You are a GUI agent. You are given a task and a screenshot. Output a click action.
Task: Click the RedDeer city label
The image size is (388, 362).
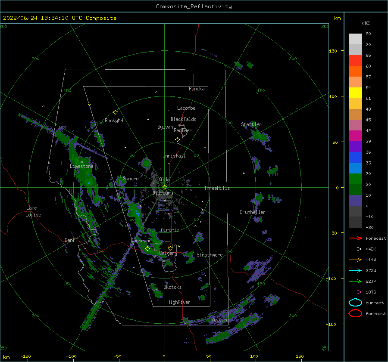tap(183, 130)
